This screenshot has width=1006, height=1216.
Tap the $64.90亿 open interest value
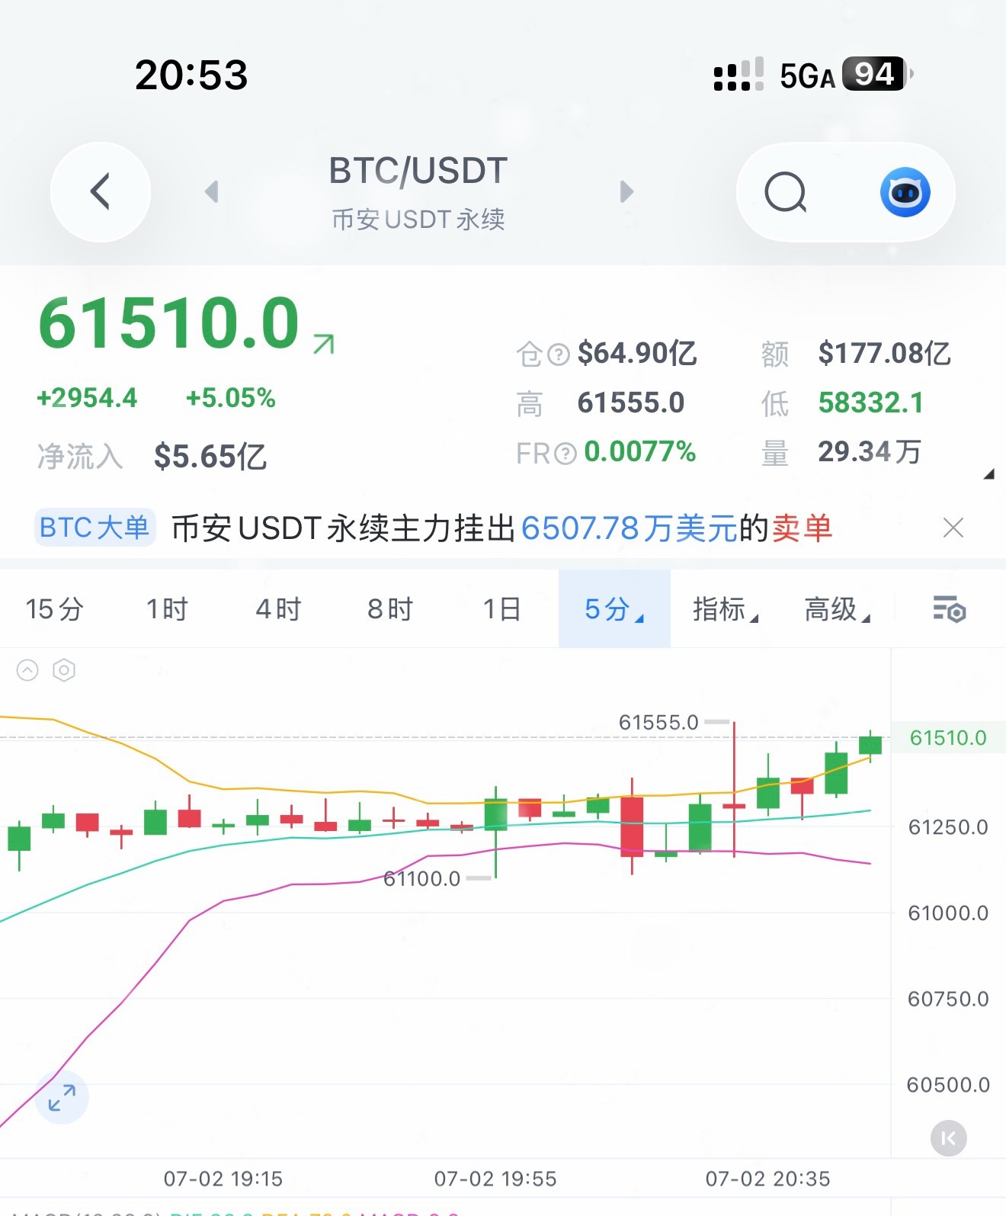[x=637, y=354]
